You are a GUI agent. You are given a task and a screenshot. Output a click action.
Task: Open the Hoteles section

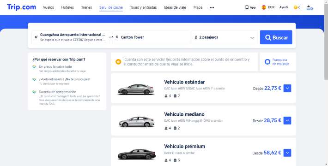coord(67,7)
